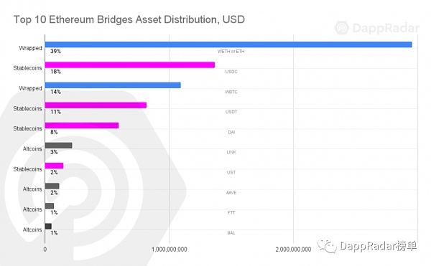Click the magenta USDT bar
This screenshot has height=266, width=431.
pyautogui.click(x=96, y=105)
